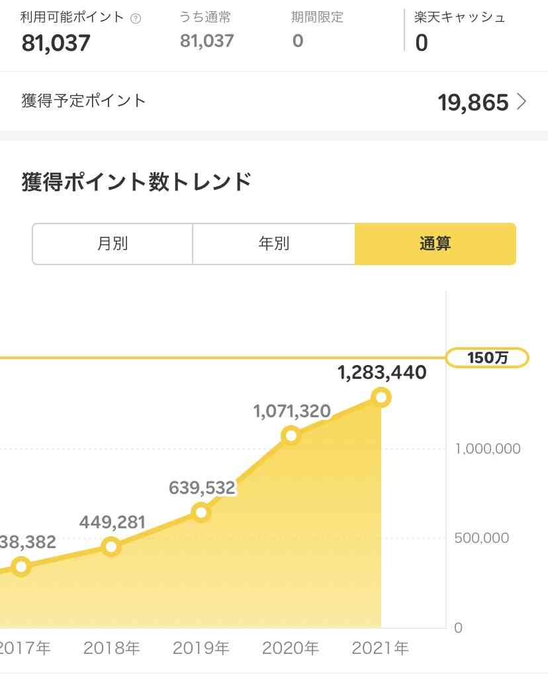Switch to the 年別 tab
The width and height of the screenshot is (548, 689).
pyautogui.click(x=273, y=244)
